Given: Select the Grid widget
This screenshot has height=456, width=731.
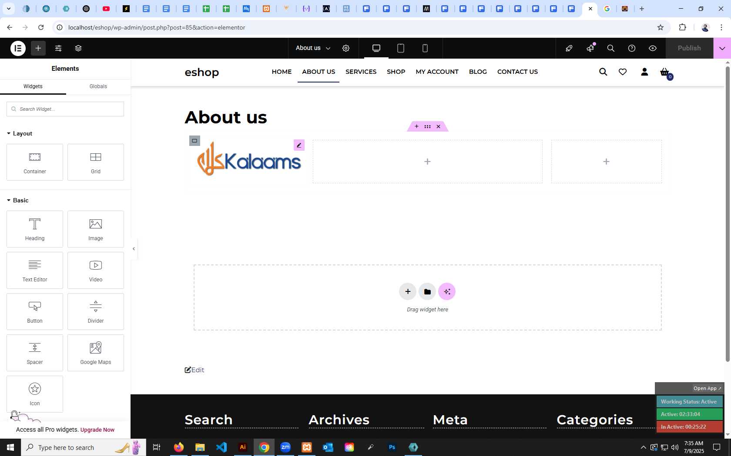Looking at the screenshot, I should 96,162.
